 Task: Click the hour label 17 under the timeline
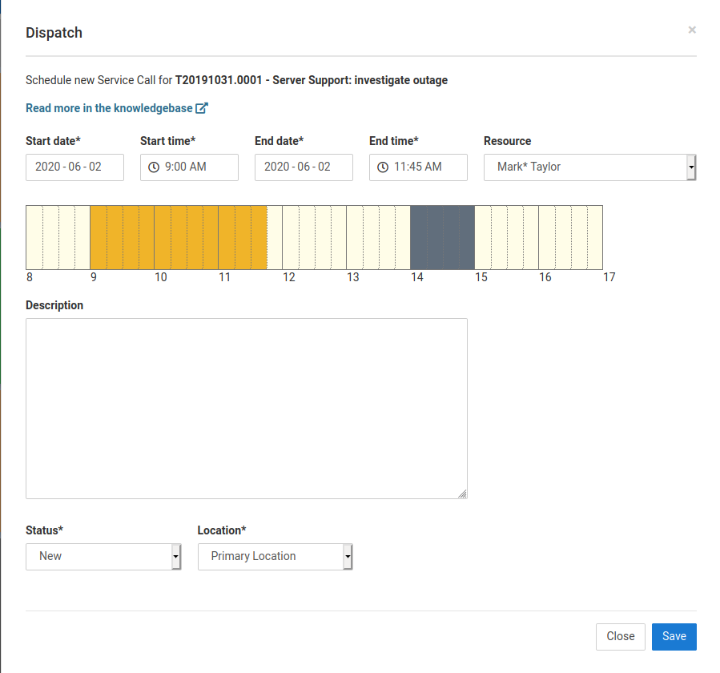609,277
